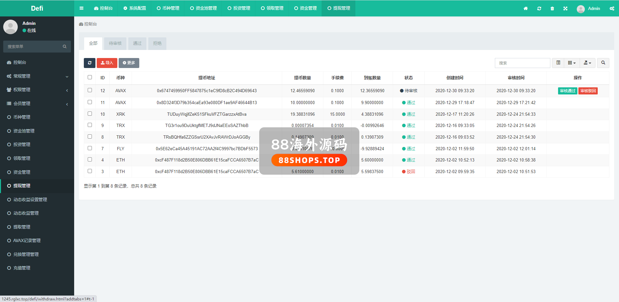Viewport: 619px width, 302px height.
Task: Toggle fullscreen with the expand icon
Action: click(x=565, y=8)
